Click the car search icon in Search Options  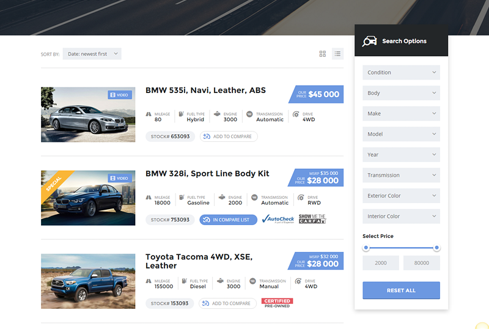pos(369,41)
